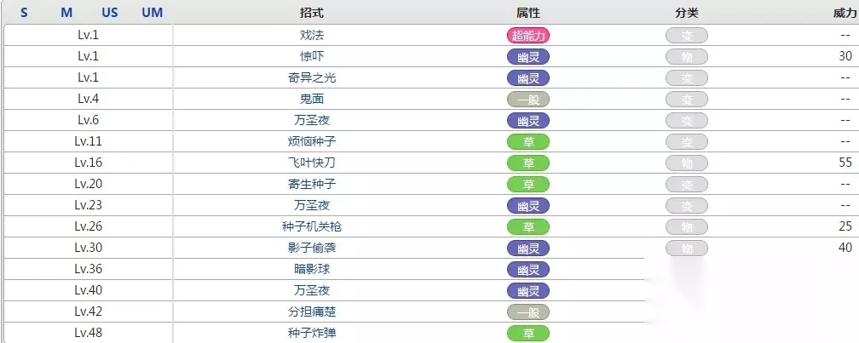Viewport: 859px width, 343px height.
Task: Click the 分担痛楚 move link
Action: click(x=312, y=312)
